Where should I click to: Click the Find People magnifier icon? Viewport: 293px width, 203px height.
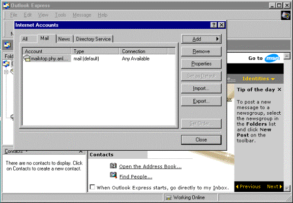(113, 176)
